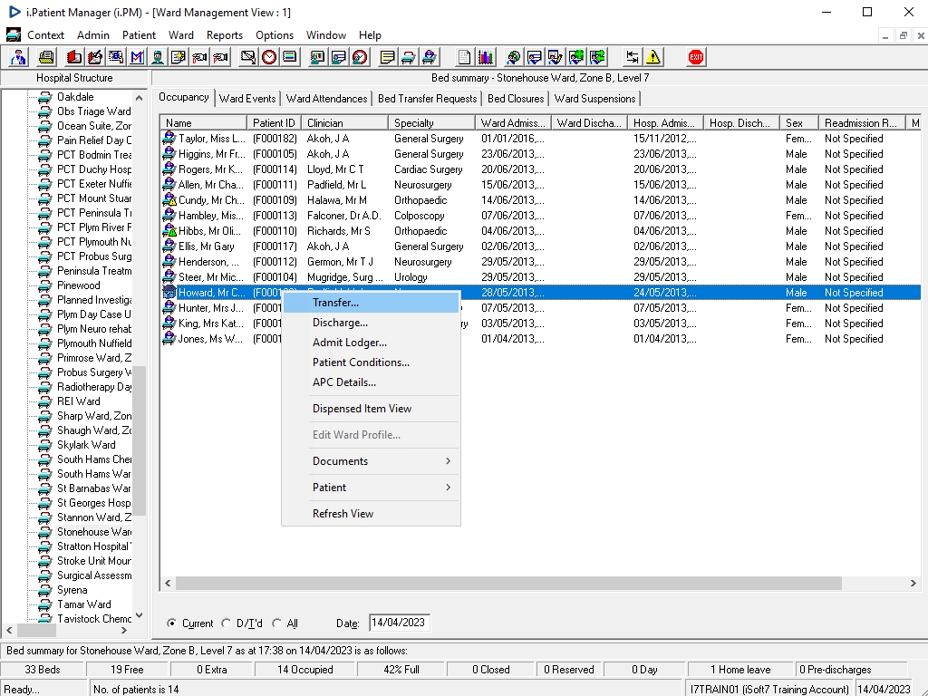928x696 pixels.
Task: Click the tree's scroll up arrow
Action: point(139,98)
